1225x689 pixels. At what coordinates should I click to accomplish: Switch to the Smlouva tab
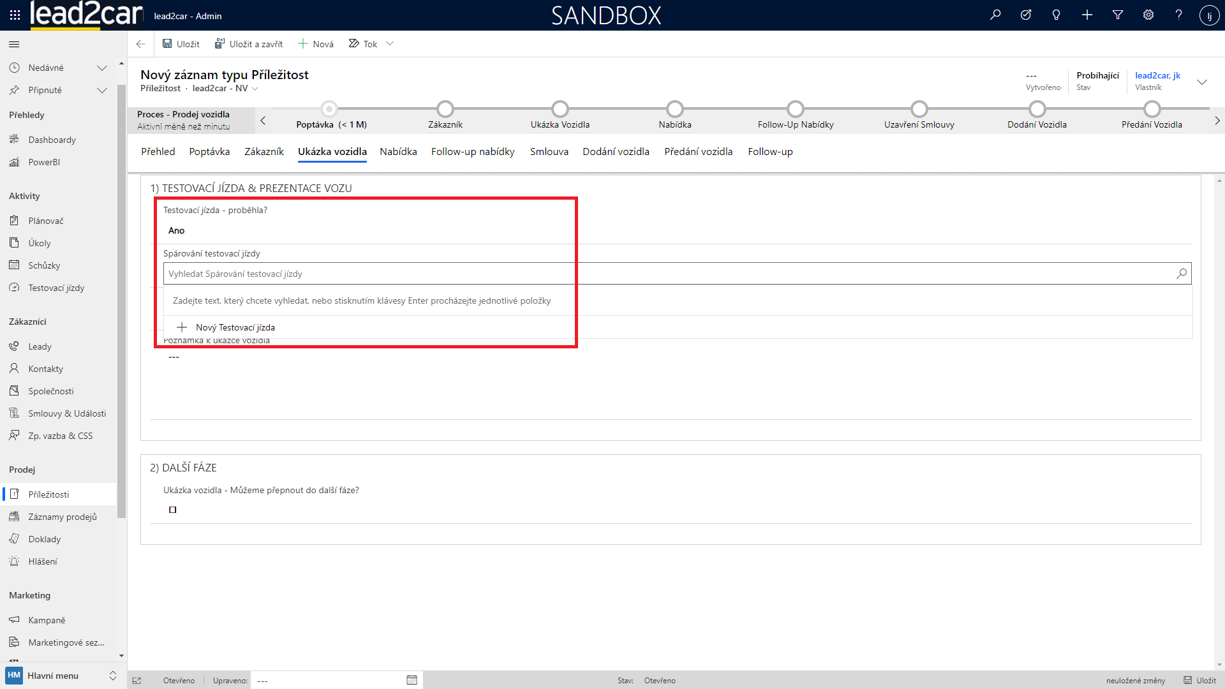tap(549, 152)
